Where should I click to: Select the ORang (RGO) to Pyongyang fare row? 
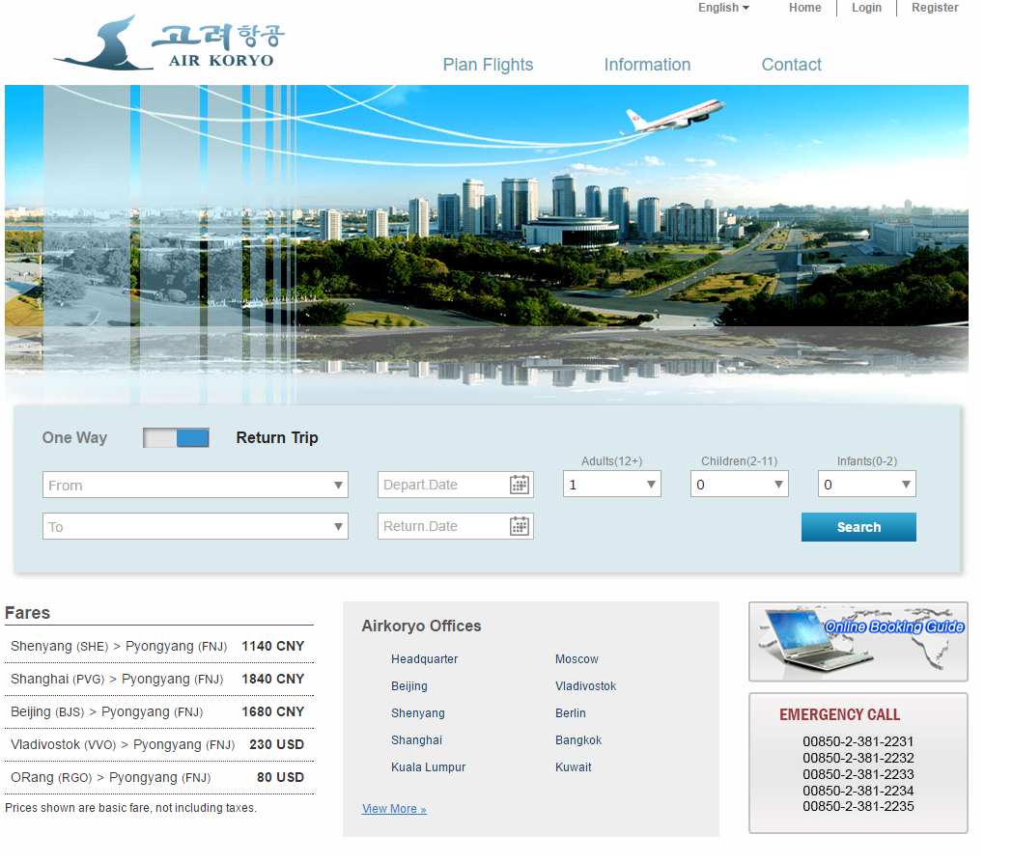159,778
